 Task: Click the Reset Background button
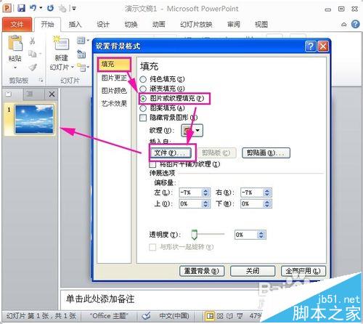(x=202, y=271)
